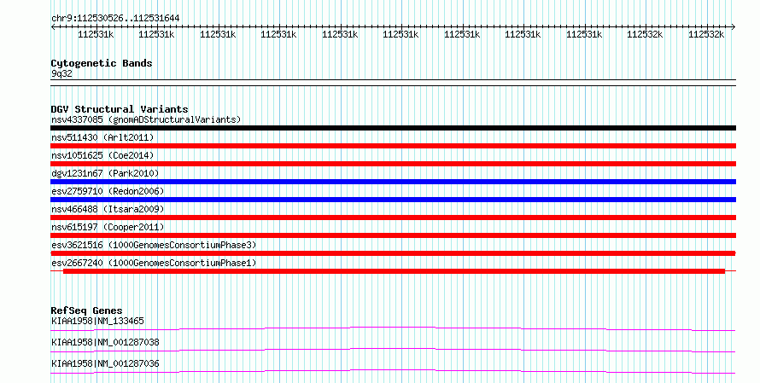Click the blue bar under dgv1231n67
760x383 pixels.
[x=393, y=182]
